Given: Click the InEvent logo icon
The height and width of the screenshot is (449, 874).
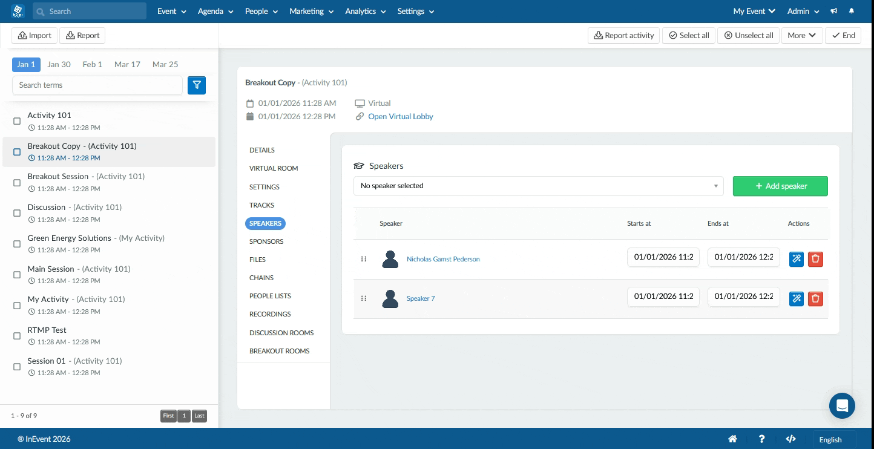Looking at the screenshot, I should [x=17, y=11].
